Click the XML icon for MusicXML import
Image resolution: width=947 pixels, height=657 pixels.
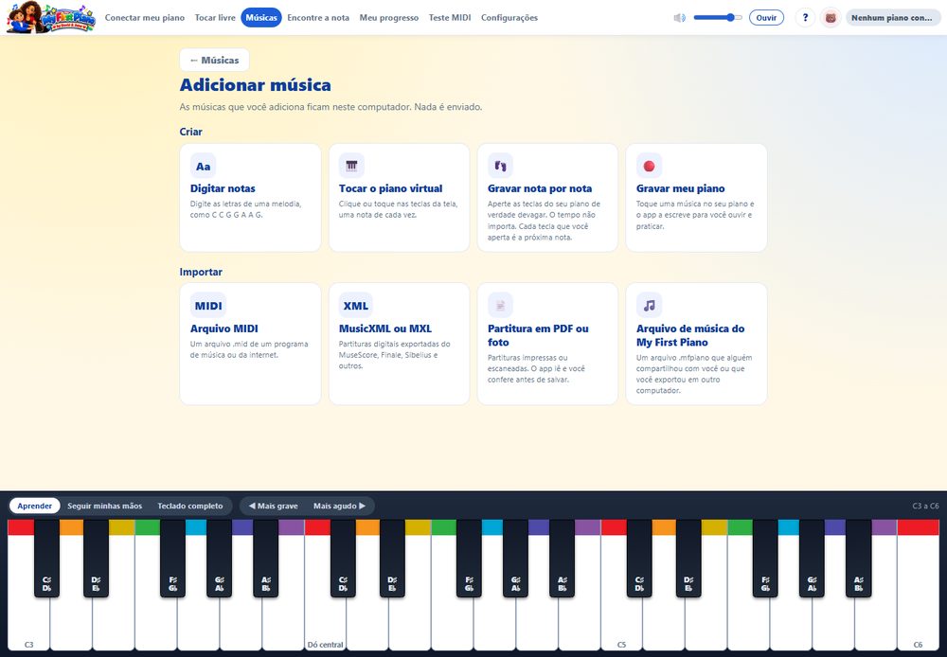356,306
